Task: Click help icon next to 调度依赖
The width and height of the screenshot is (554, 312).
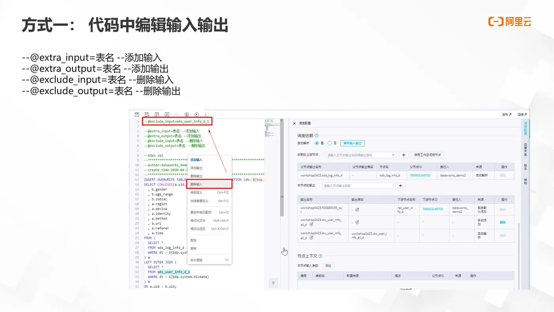Action: (x=316, y=135)
